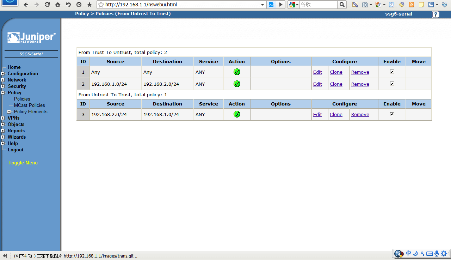Open the help question mark icon

pos(436,14)
